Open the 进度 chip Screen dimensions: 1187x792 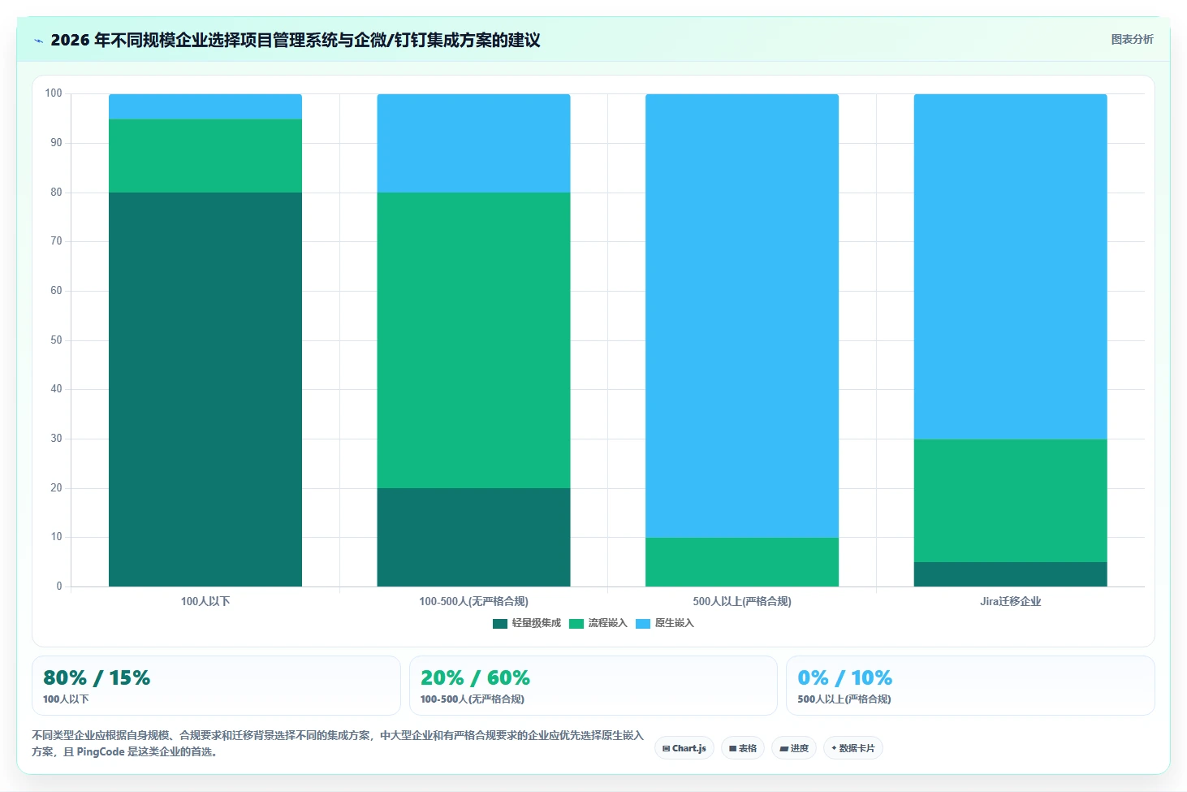tap(794, 748)
